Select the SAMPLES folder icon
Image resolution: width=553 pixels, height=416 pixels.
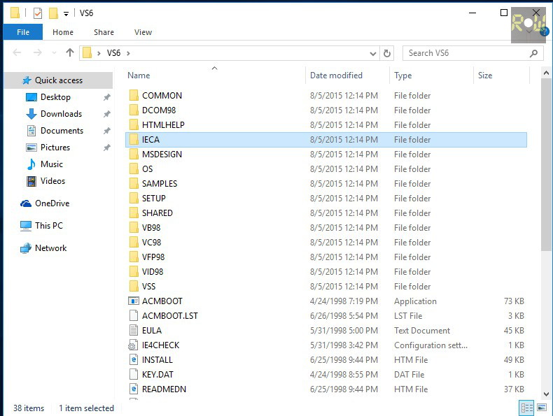(134, 183)
